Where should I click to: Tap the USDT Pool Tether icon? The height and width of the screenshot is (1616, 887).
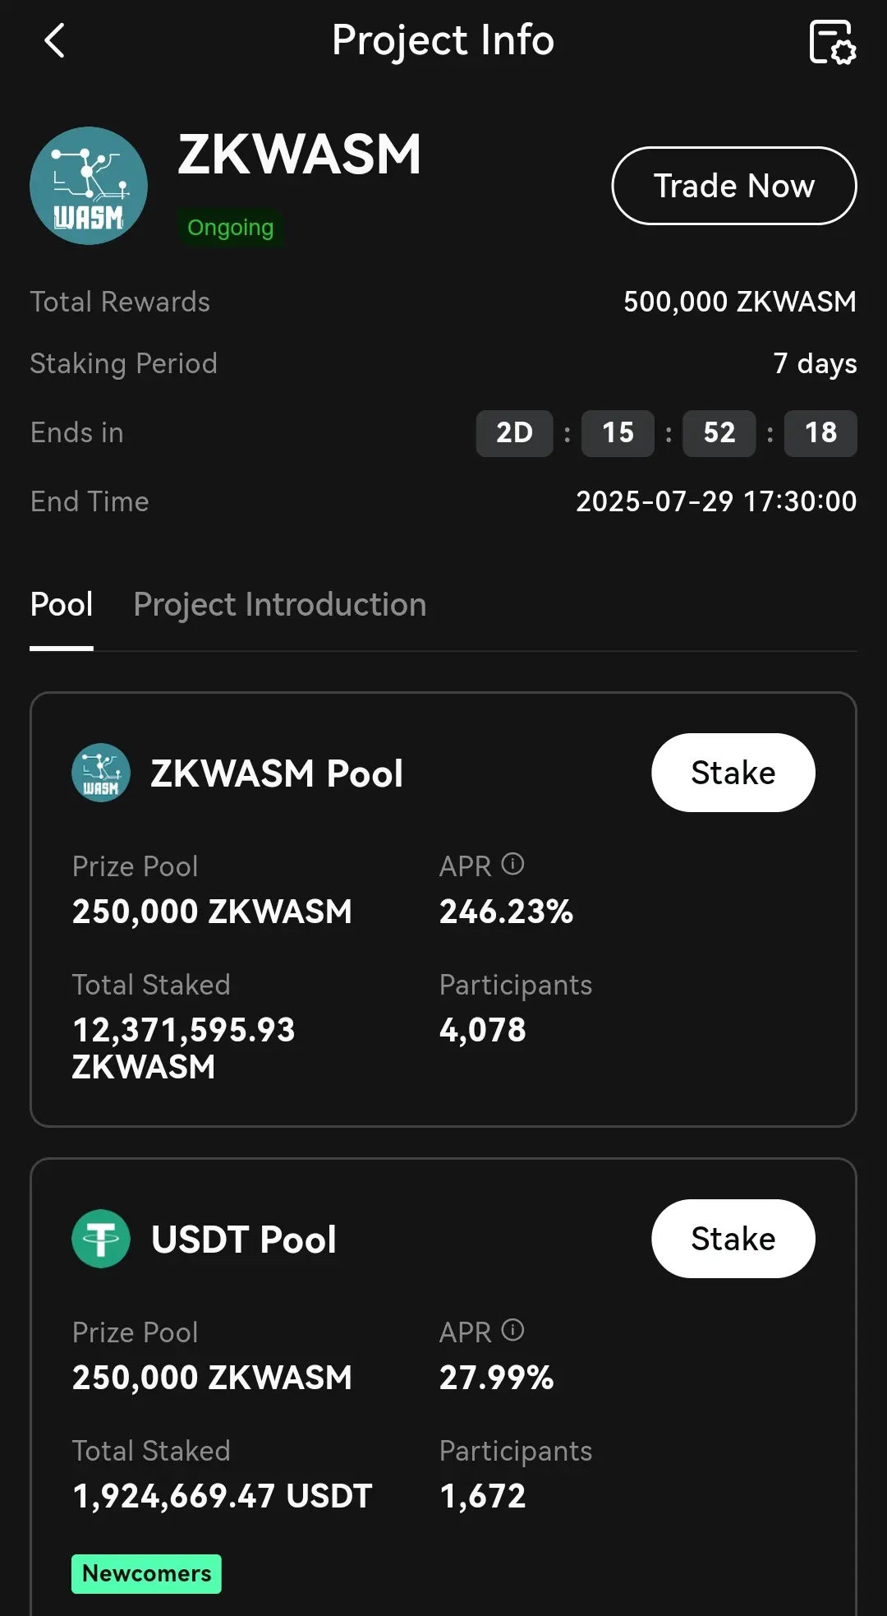pyautogui.click(x=101, y=1239)
